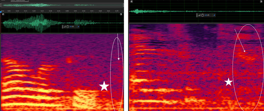
Task: Click the fade-in handle on left waveform
Action: (3, 15)
